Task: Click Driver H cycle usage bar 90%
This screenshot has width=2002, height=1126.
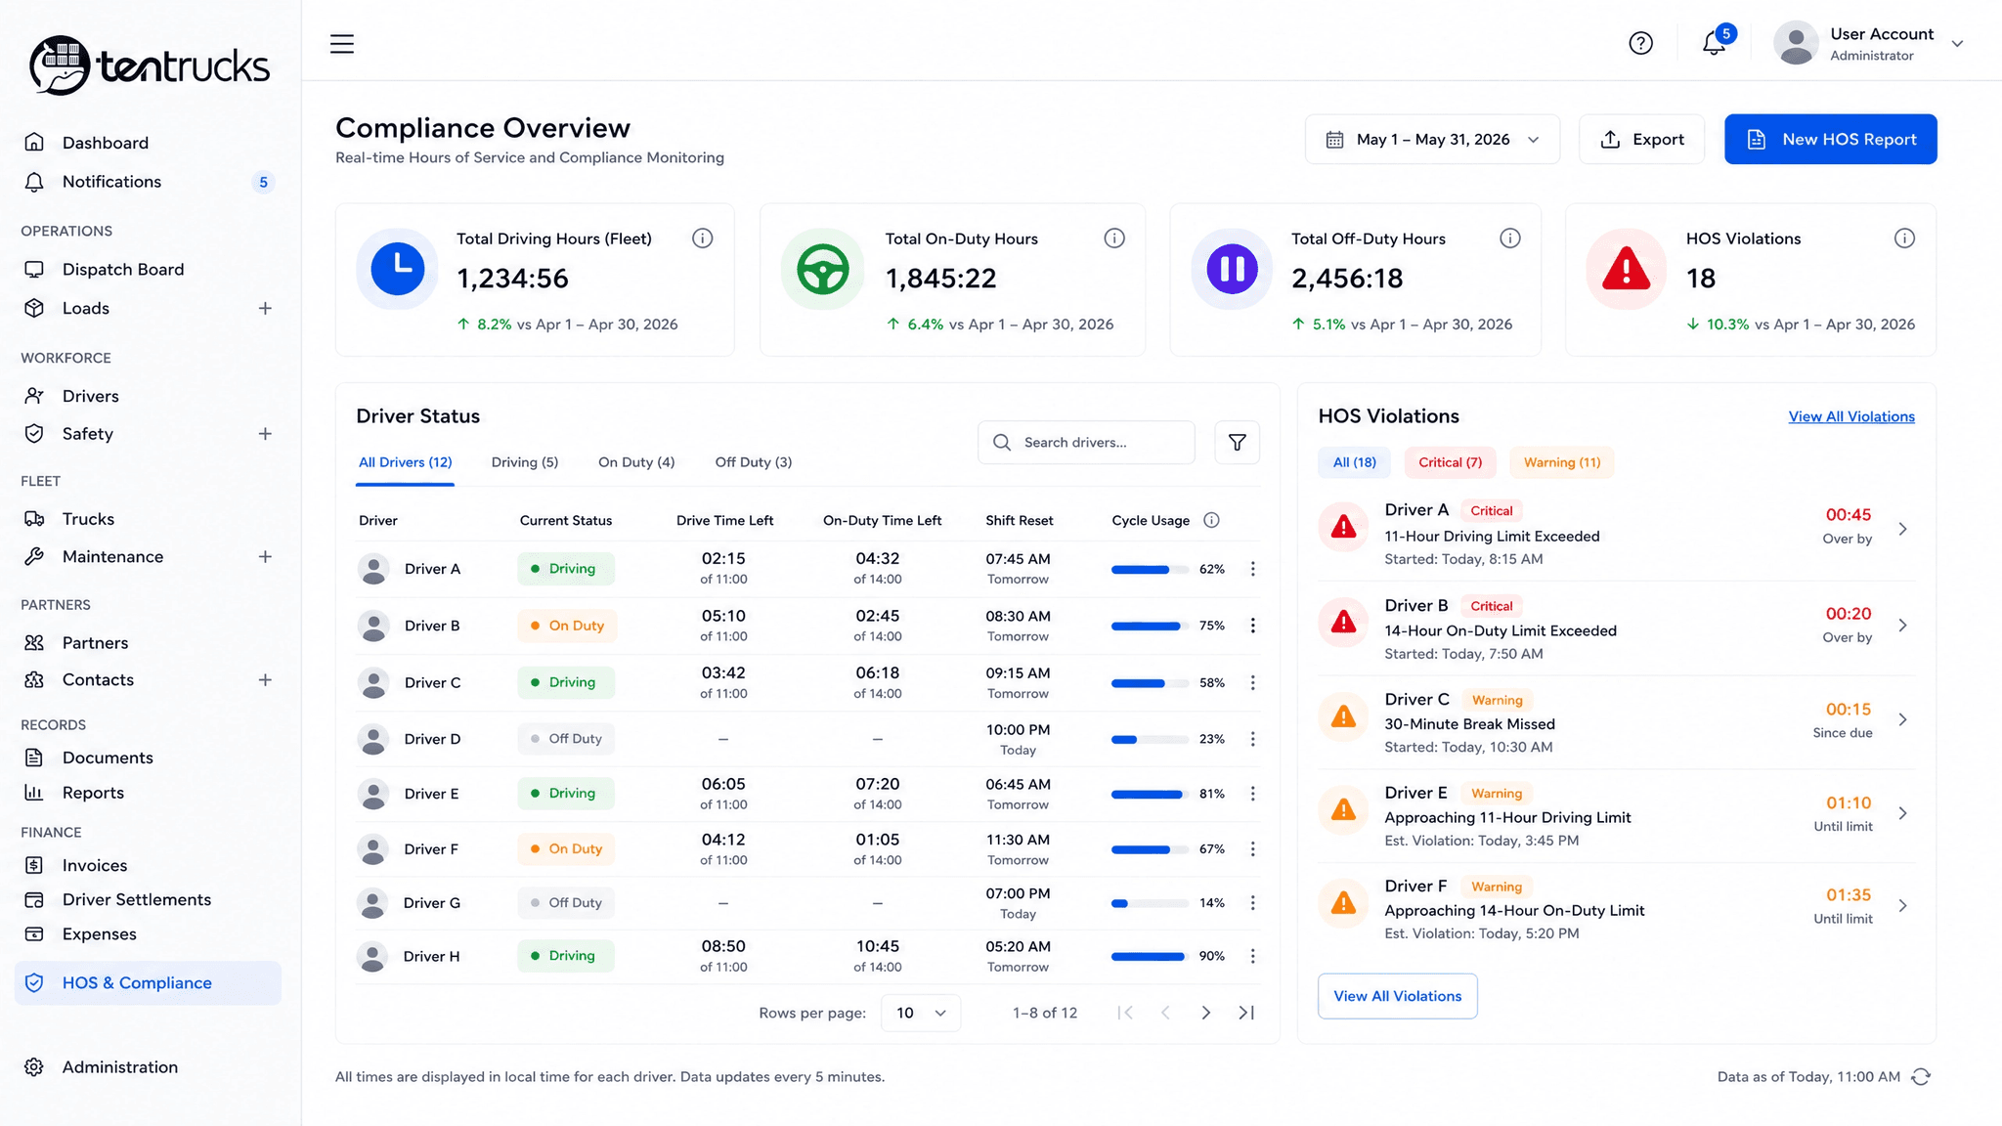Action: click(1150, 956)
